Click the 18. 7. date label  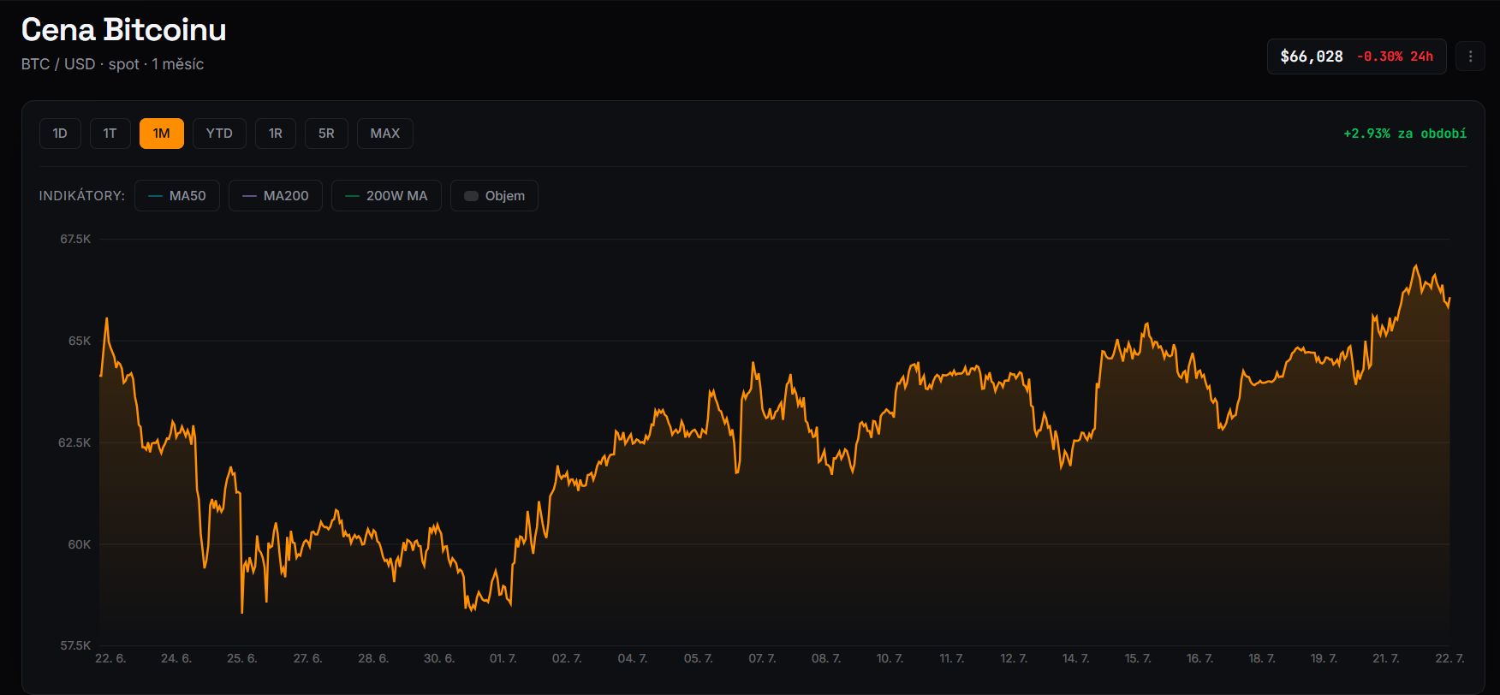pyautogui.click(x=1262, y=658)
